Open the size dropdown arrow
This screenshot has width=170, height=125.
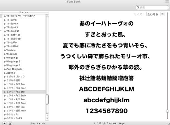tap(162, 14)
